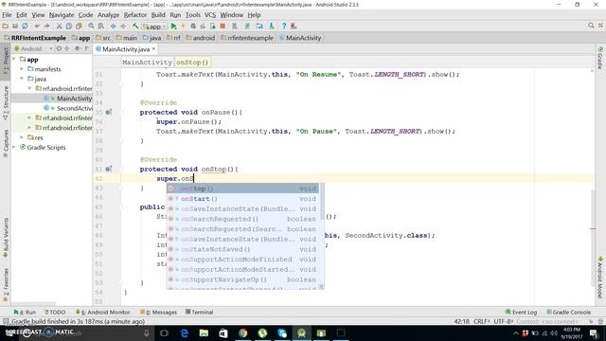Click the CRLF line separator indicator
The width and height of the screenshot is (606, 341).
click(482, 321)
